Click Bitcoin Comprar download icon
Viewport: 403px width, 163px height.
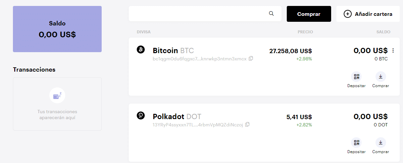pos(380,77)
